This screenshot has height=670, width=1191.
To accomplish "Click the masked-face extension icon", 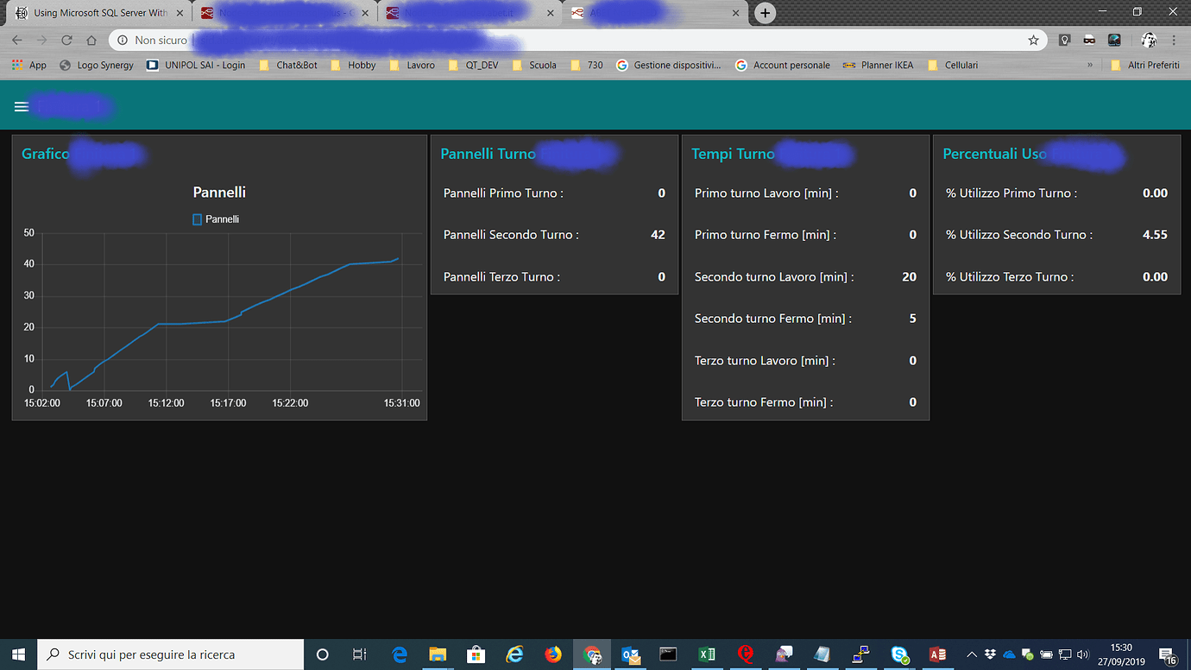I will tap(1089, 40).
